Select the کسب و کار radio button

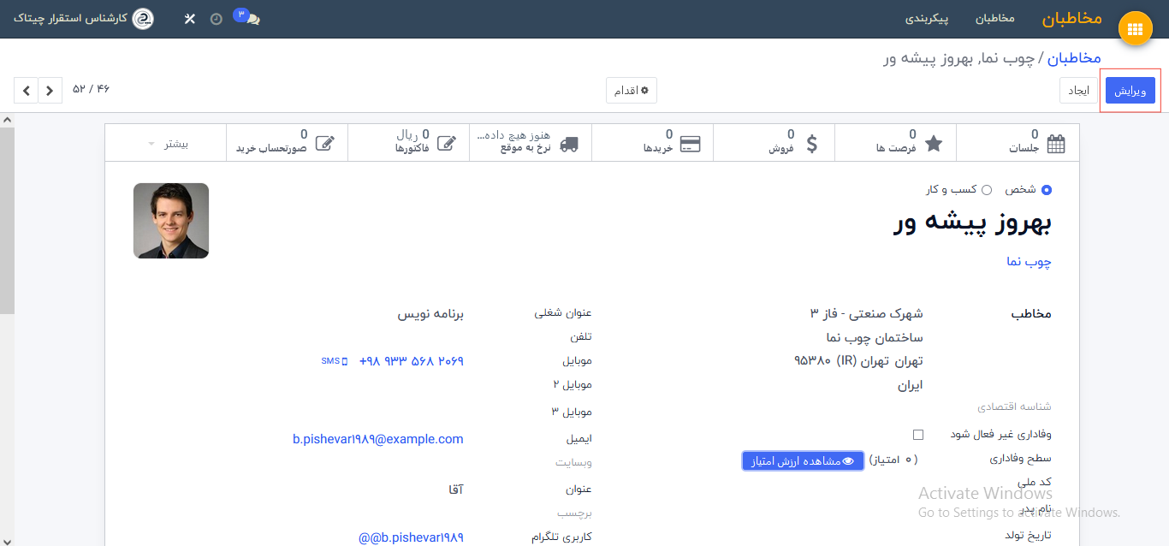987,190
